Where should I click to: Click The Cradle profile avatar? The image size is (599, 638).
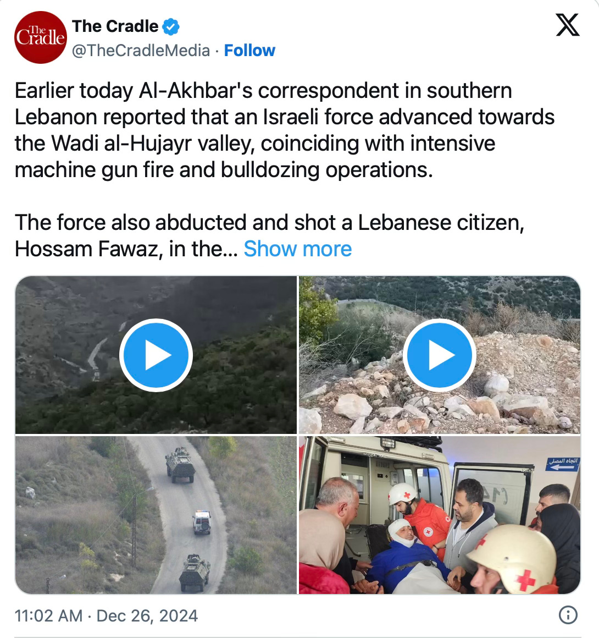[40, 37]
